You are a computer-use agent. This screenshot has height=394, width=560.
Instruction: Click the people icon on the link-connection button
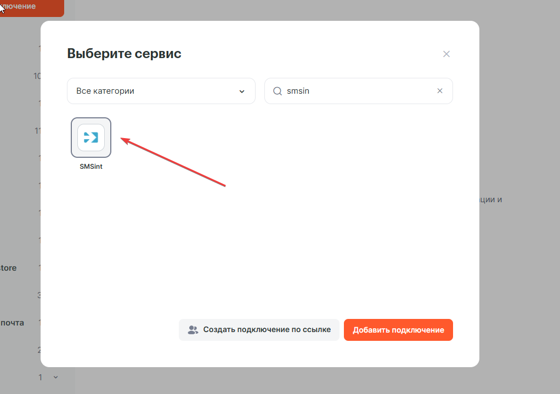193,330
